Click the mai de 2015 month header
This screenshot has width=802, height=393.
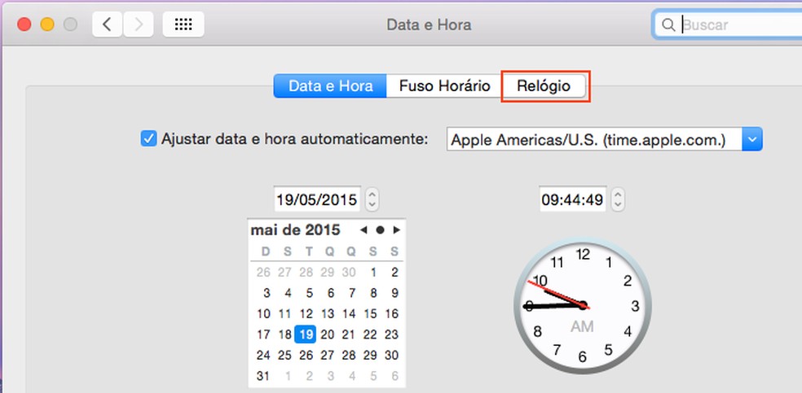(295, 230)
